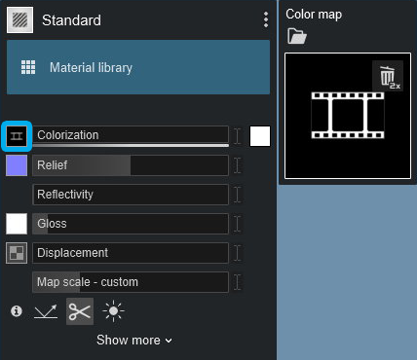Delete the color map with the trash icon
The width and height of the screenshot is (417, 360).
388,76
